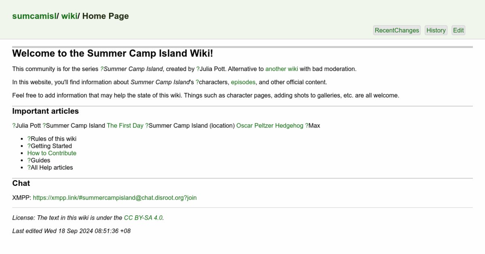Click question mark before characters
Viewport: 485px width, 254px height.
(x=197, y=82)
